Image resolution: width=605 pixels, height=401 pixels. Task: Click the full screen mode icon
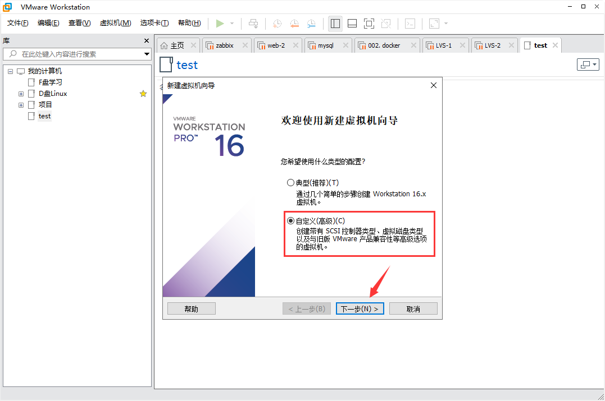pyautogui.click(x=369, y=24)
